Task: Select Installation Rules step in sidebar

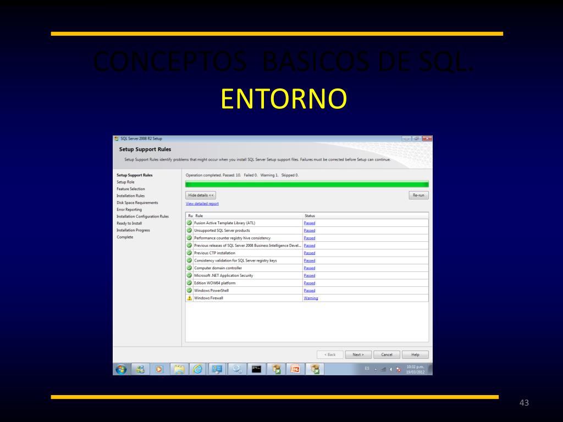Action: tap(130, 196)
